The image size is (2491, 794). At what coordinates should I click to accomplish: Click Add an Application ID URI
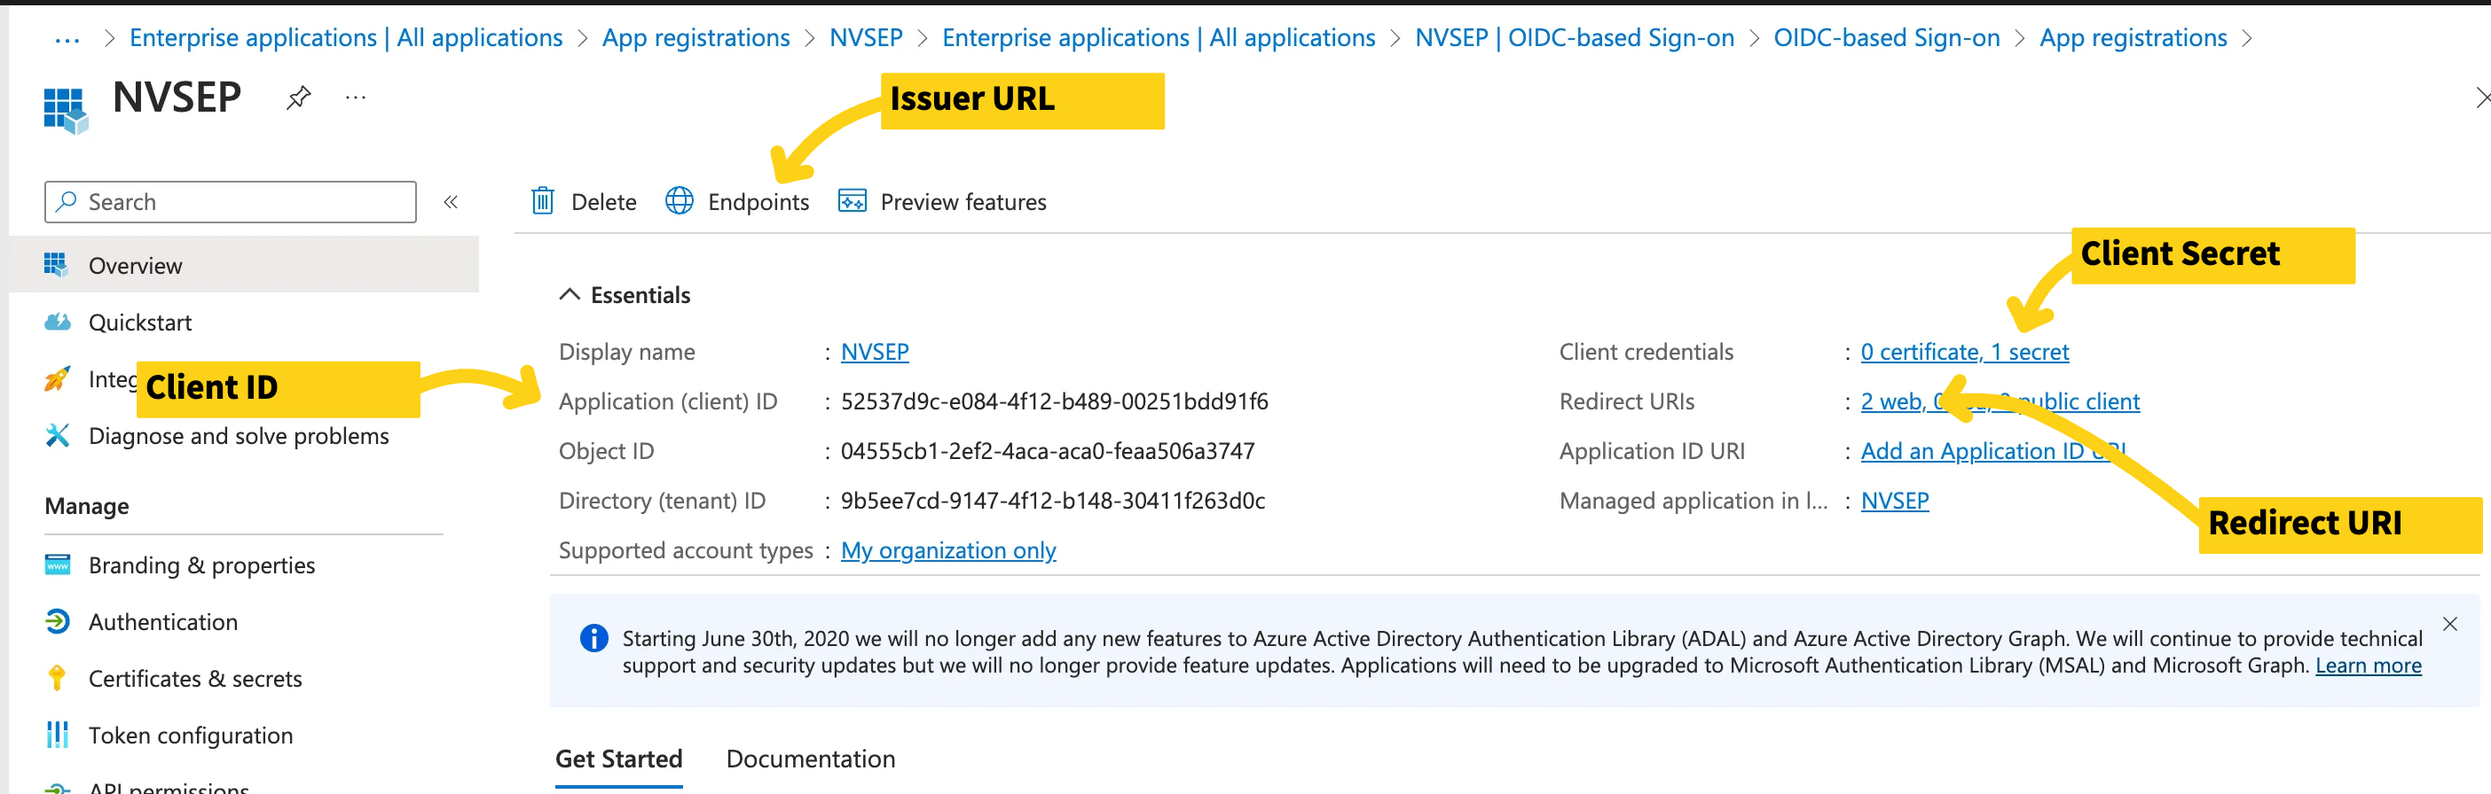[x=1992, y=451]
